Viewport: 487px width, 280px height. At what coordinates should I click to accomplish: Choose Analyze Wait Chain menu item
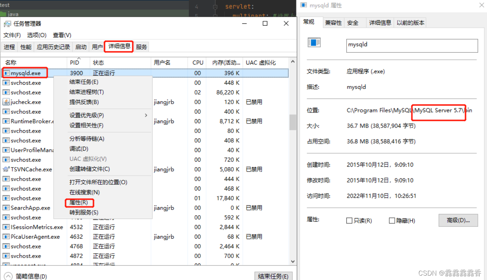(103, 139)
